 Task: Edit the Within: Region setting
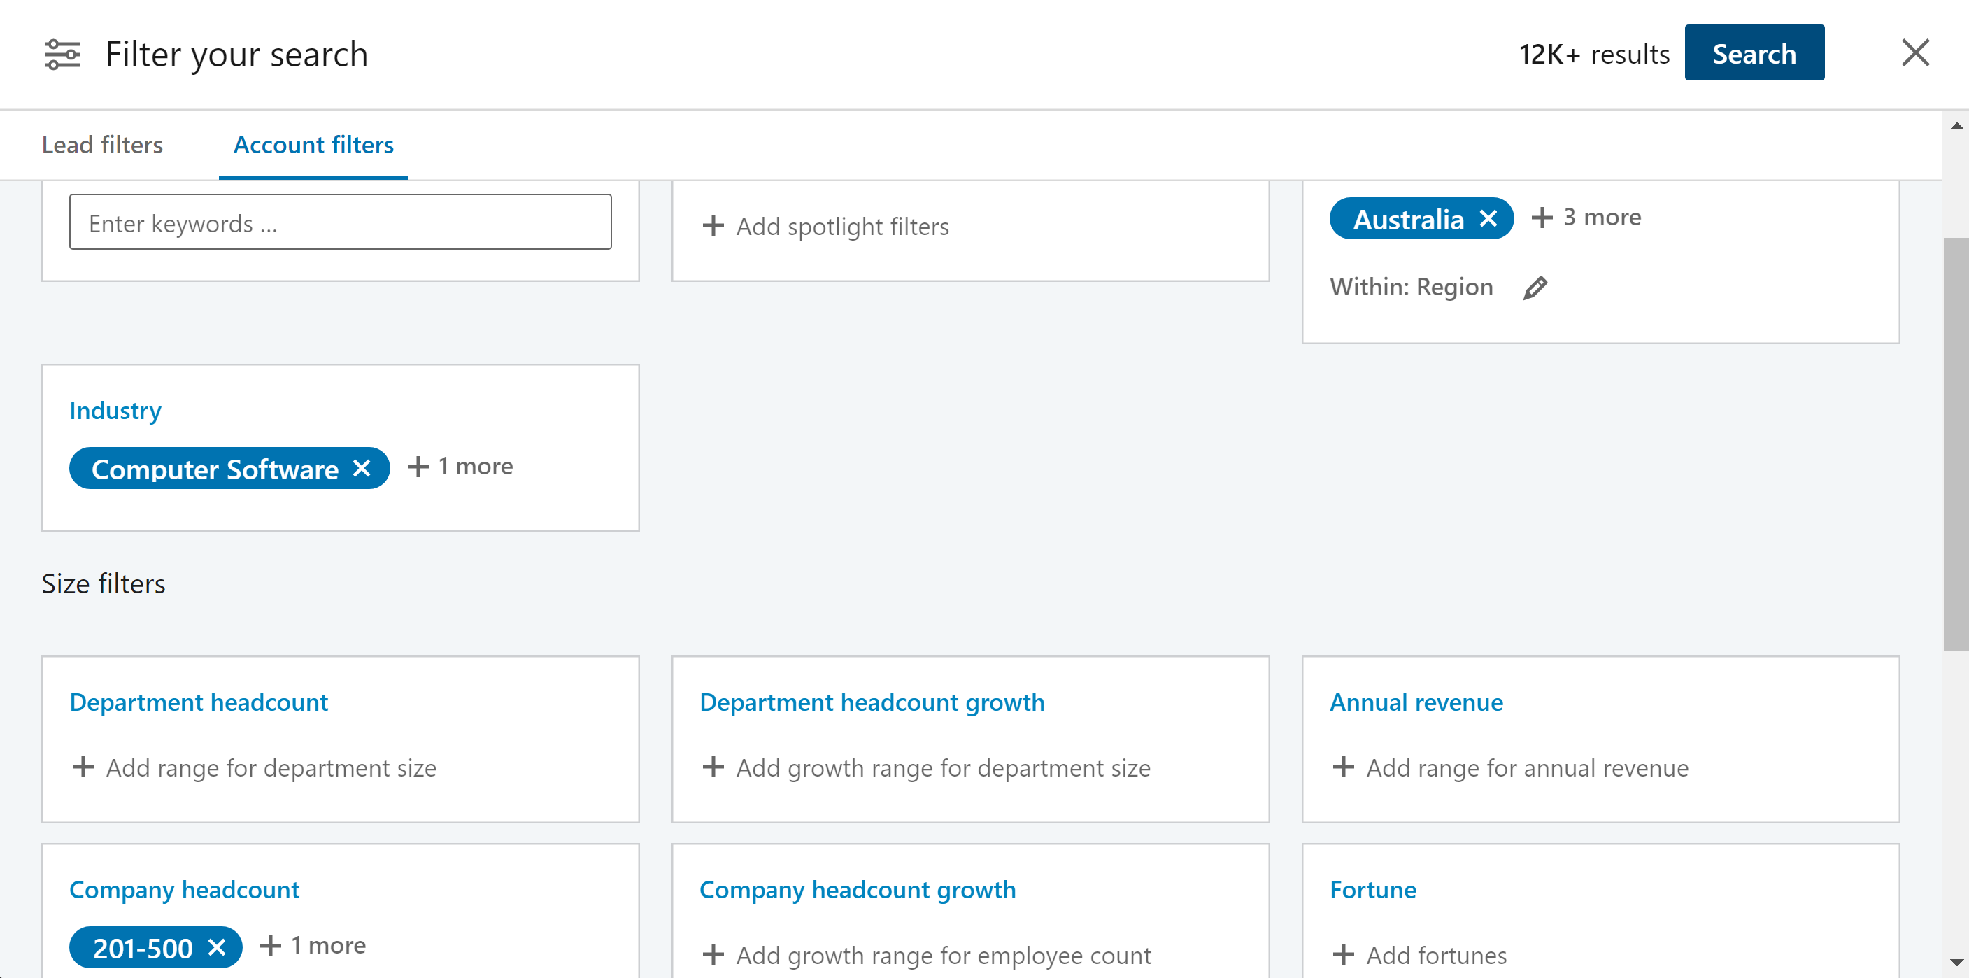pos(1535,288)
